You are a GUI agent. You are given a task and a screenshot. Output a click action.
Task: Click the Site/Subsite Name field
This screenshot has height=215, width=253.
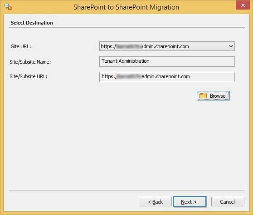tap(167, 61)
